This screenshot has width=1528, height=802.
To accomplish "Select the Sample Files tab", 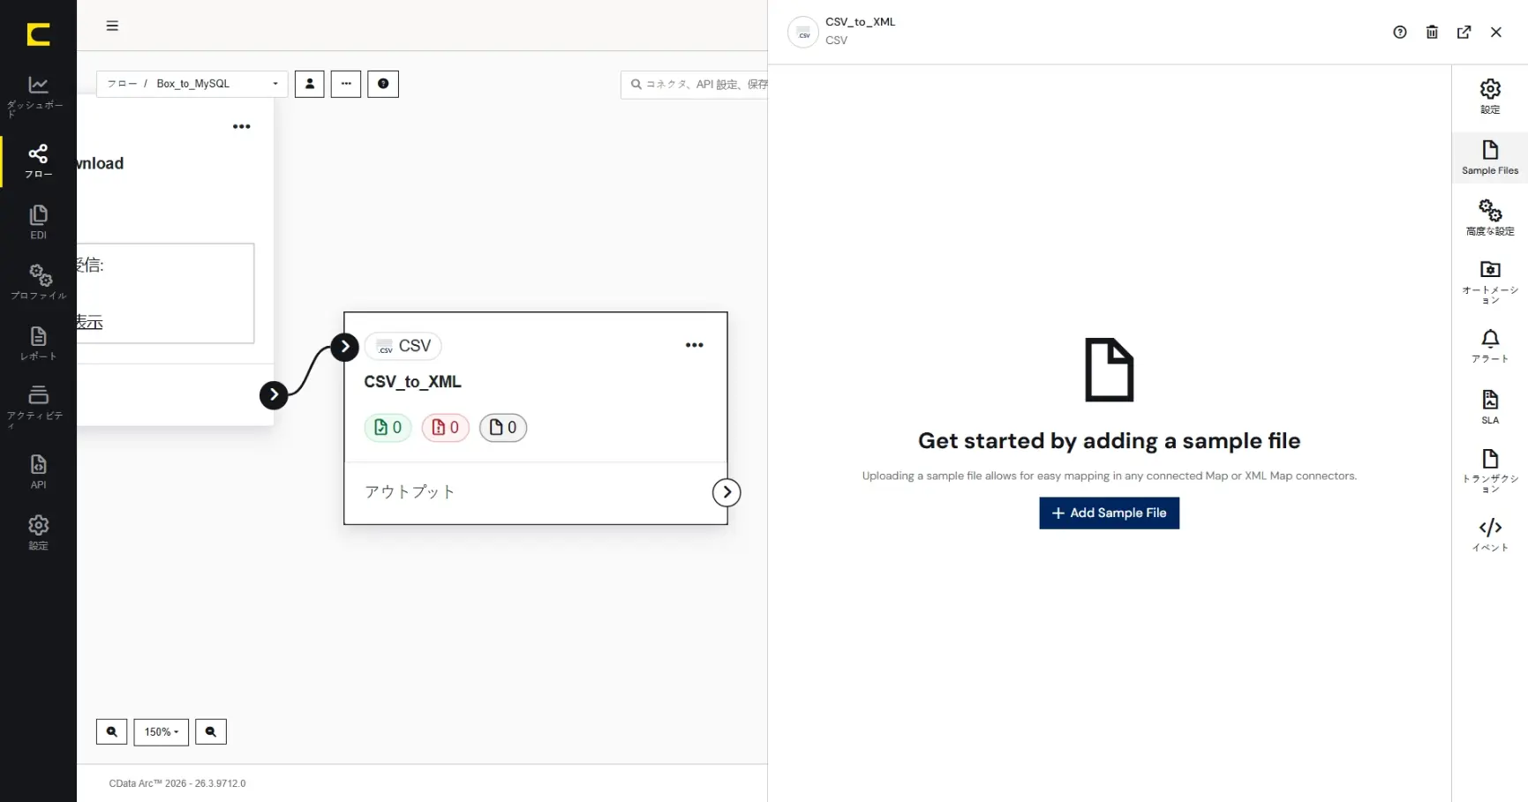I will (x=1490, y=158).
